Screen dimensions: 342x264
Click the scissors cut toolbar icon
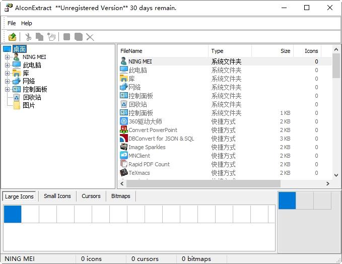pos(28,37)
